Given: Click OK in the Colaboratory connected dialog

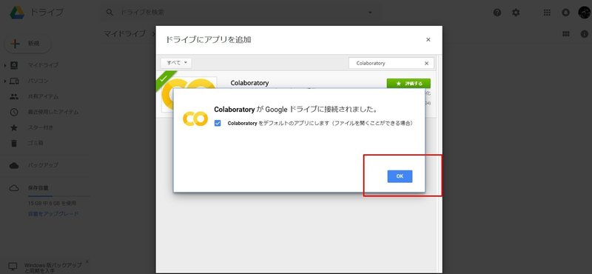Looking at the screenshot, I should click(x=400, y=176).
